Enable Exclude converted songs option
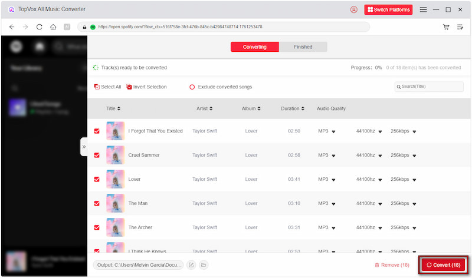 click(x=192, y=87)
